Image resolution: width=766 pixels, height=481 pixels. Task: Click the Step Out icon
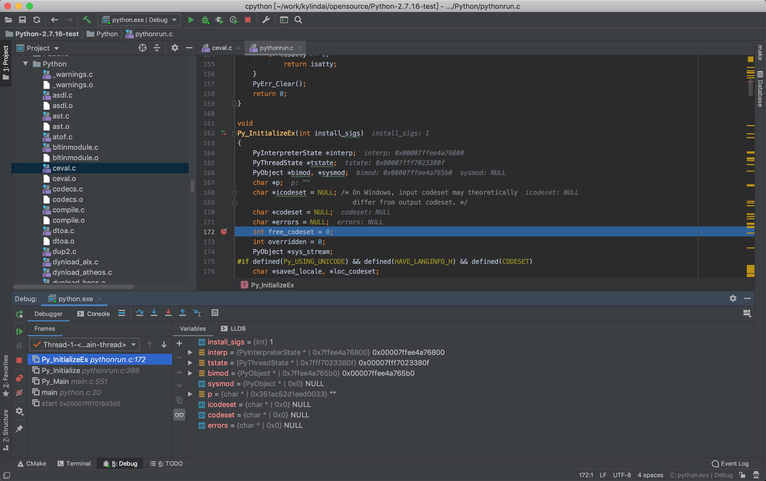point(182,313)
